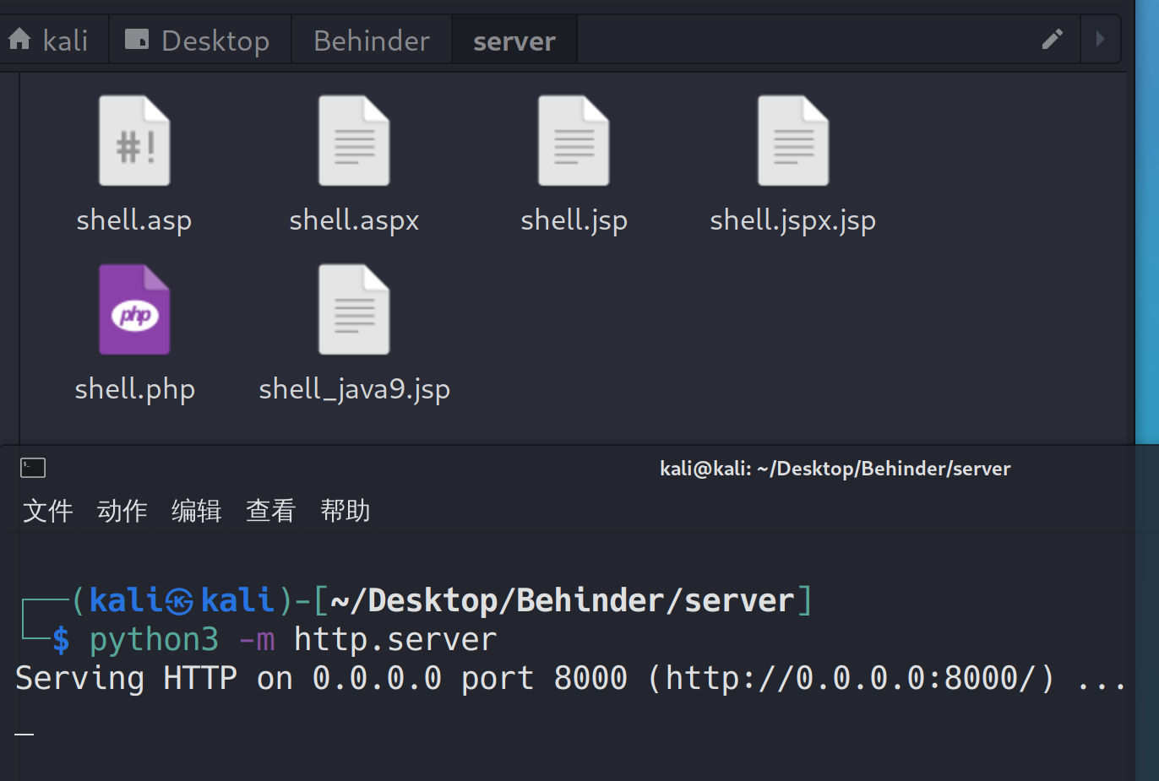Select the shell.asp file icon
Viewport: 1159px width, 781px height.
pos(134,141)
